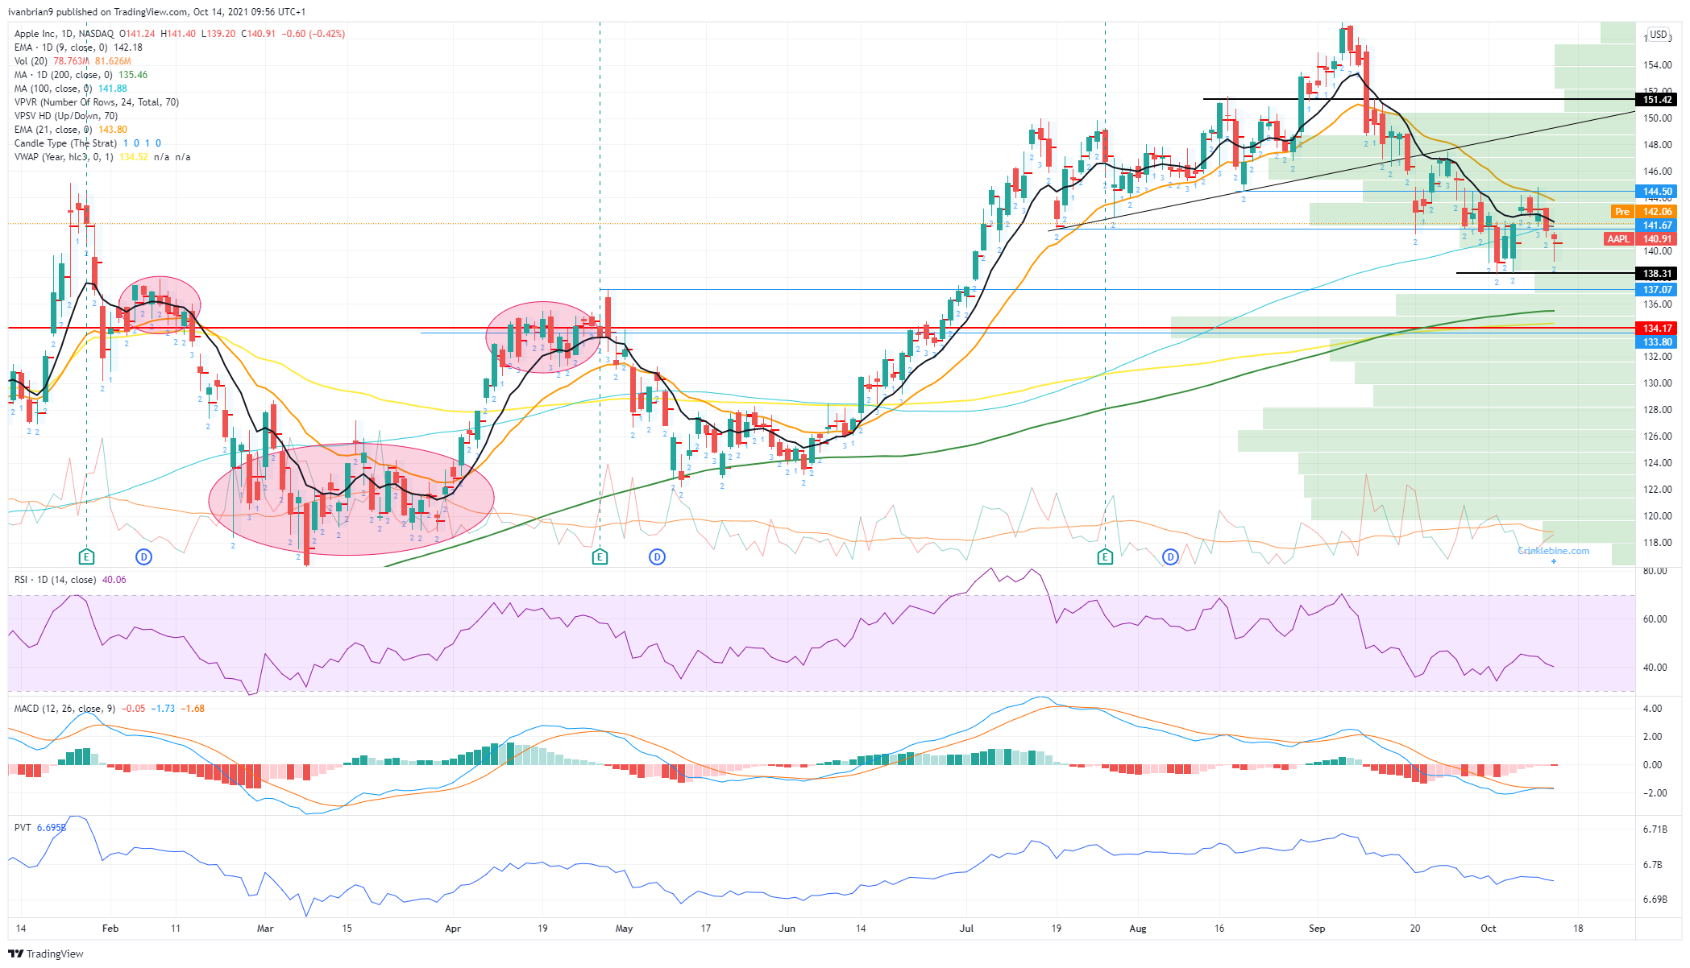1690x968 pixels.
Task: Click the Oct date label on time axis
Action: coord(1489,929)
